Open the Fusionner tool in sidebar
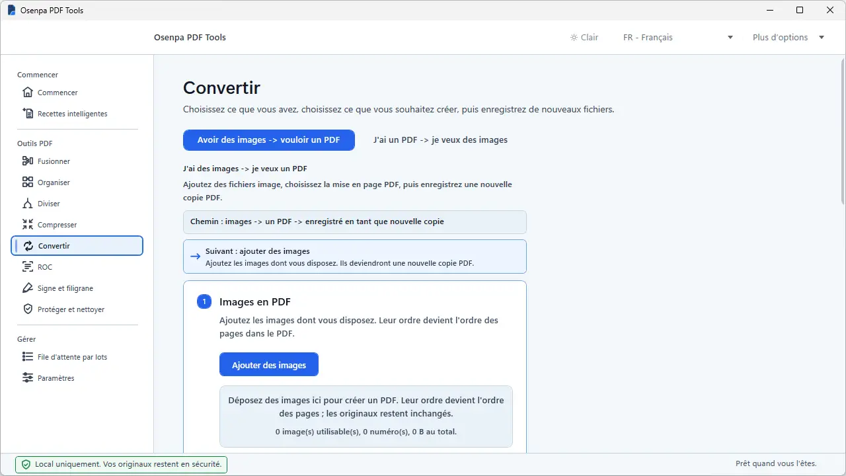This screenshot has width=846, height=476. tap(77, 161)
